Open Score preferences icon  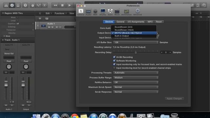[x=110, y=12]
